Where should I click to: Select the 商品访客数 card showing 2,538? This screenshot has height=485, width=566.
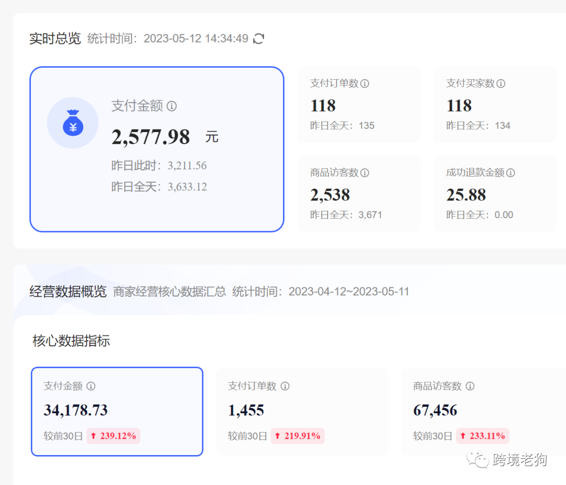(x=358, y=193)
